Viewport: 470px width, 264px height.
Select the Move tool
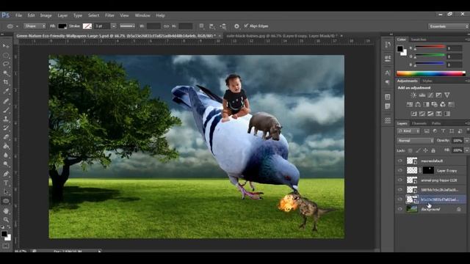point(6,45)
